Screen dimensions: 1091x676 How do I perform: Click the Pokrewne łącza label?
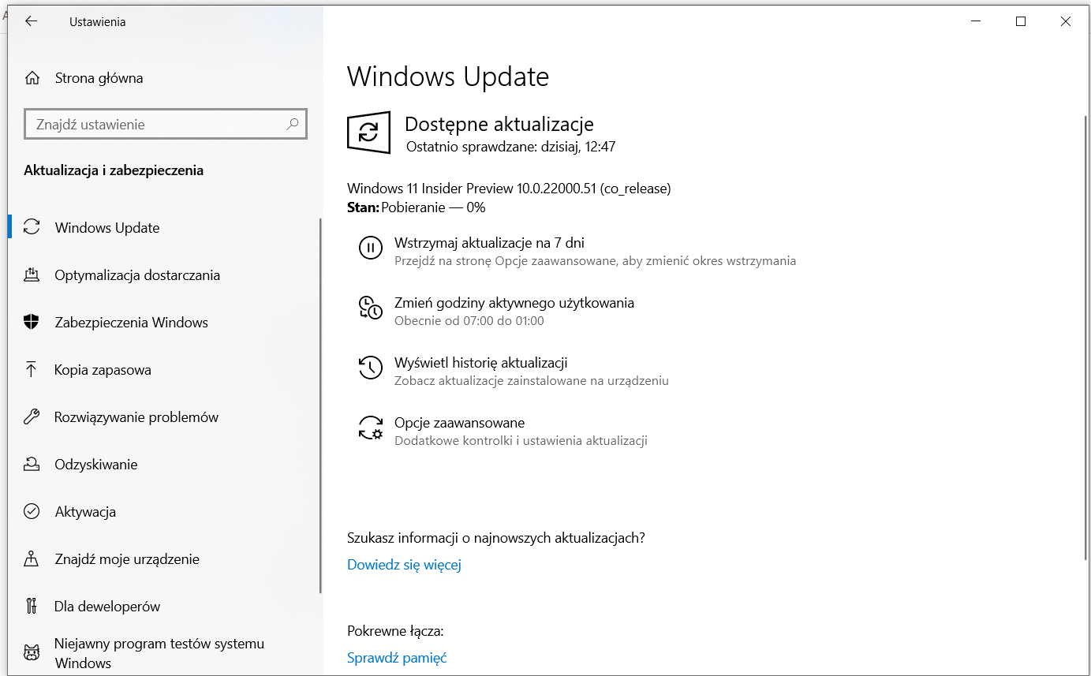click(395, 631)
